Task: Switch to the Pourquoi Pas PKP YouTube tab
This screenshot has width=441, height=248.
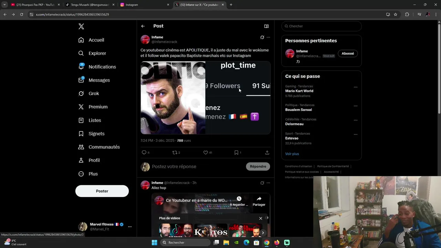Action: (x=35, y=5)
